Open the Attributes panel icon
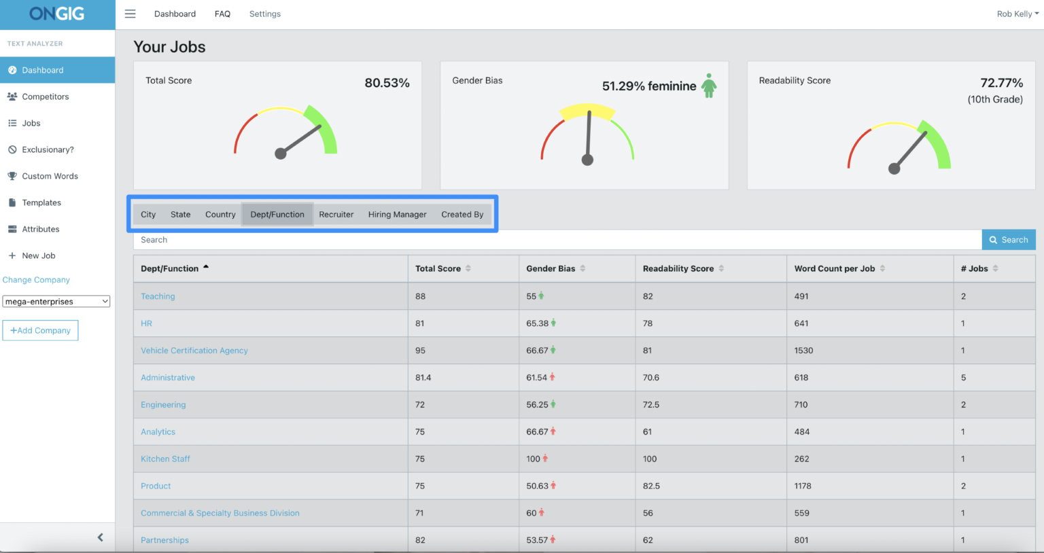The height and width of the screenshot is (553, 1044). 13,229
